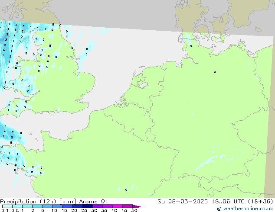Select the 2–5 mm legend color box
The width and height of the screenshot is (275, 212).
pyautogui.click(x=37, y=206)
